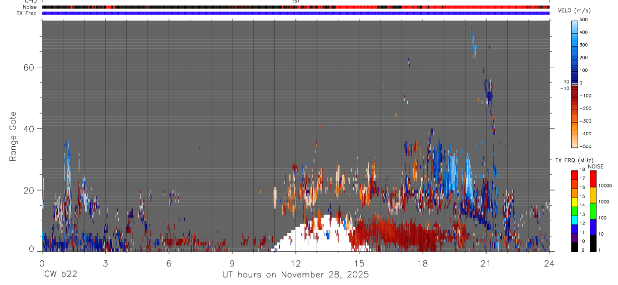Click the cyan swatch in TX FRQ legend
The image size is (618, 285).
(575, 220)
